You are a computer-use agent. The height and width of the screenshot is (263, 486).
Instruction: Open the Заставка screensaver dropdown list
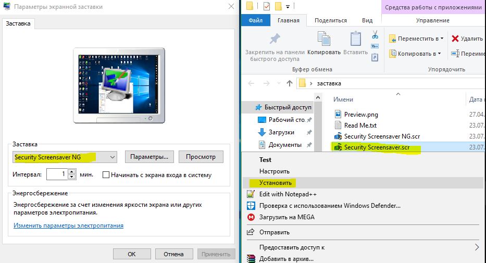(112, 157)
